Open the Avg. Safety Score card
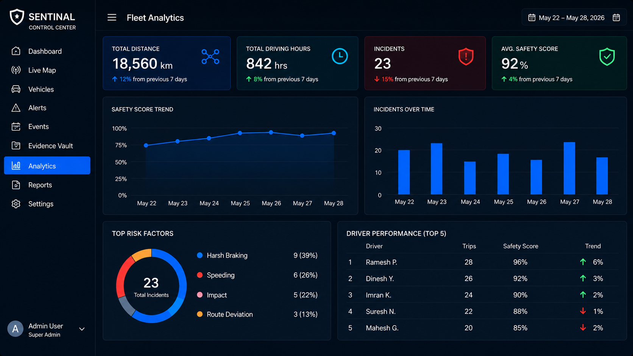The image size is (633, 356). point(559,63)
